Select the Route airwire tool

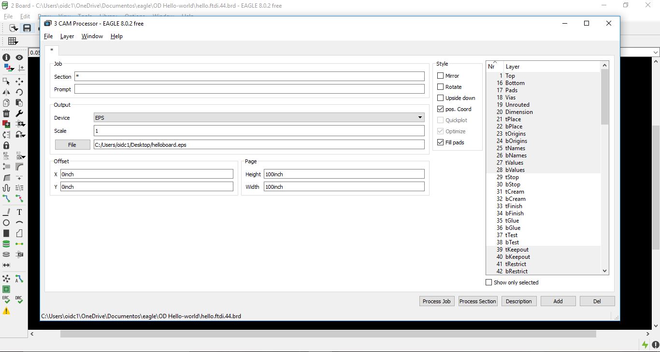pos(6,198)
